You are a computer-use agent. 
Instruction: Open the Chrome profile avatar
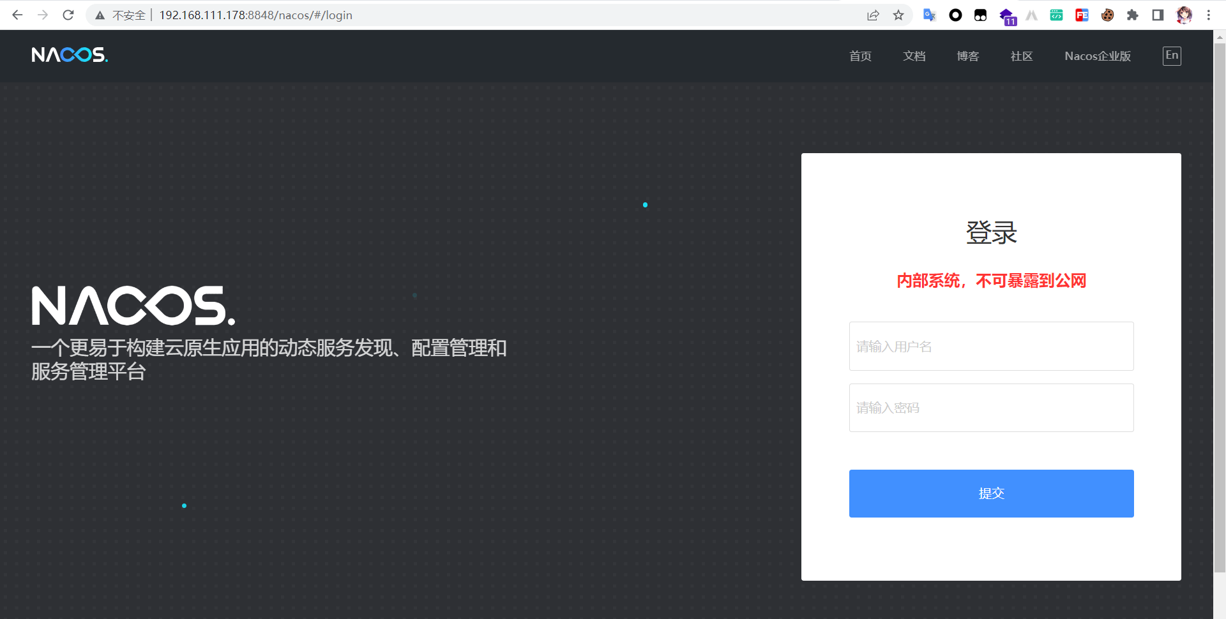coord(1184,15)
